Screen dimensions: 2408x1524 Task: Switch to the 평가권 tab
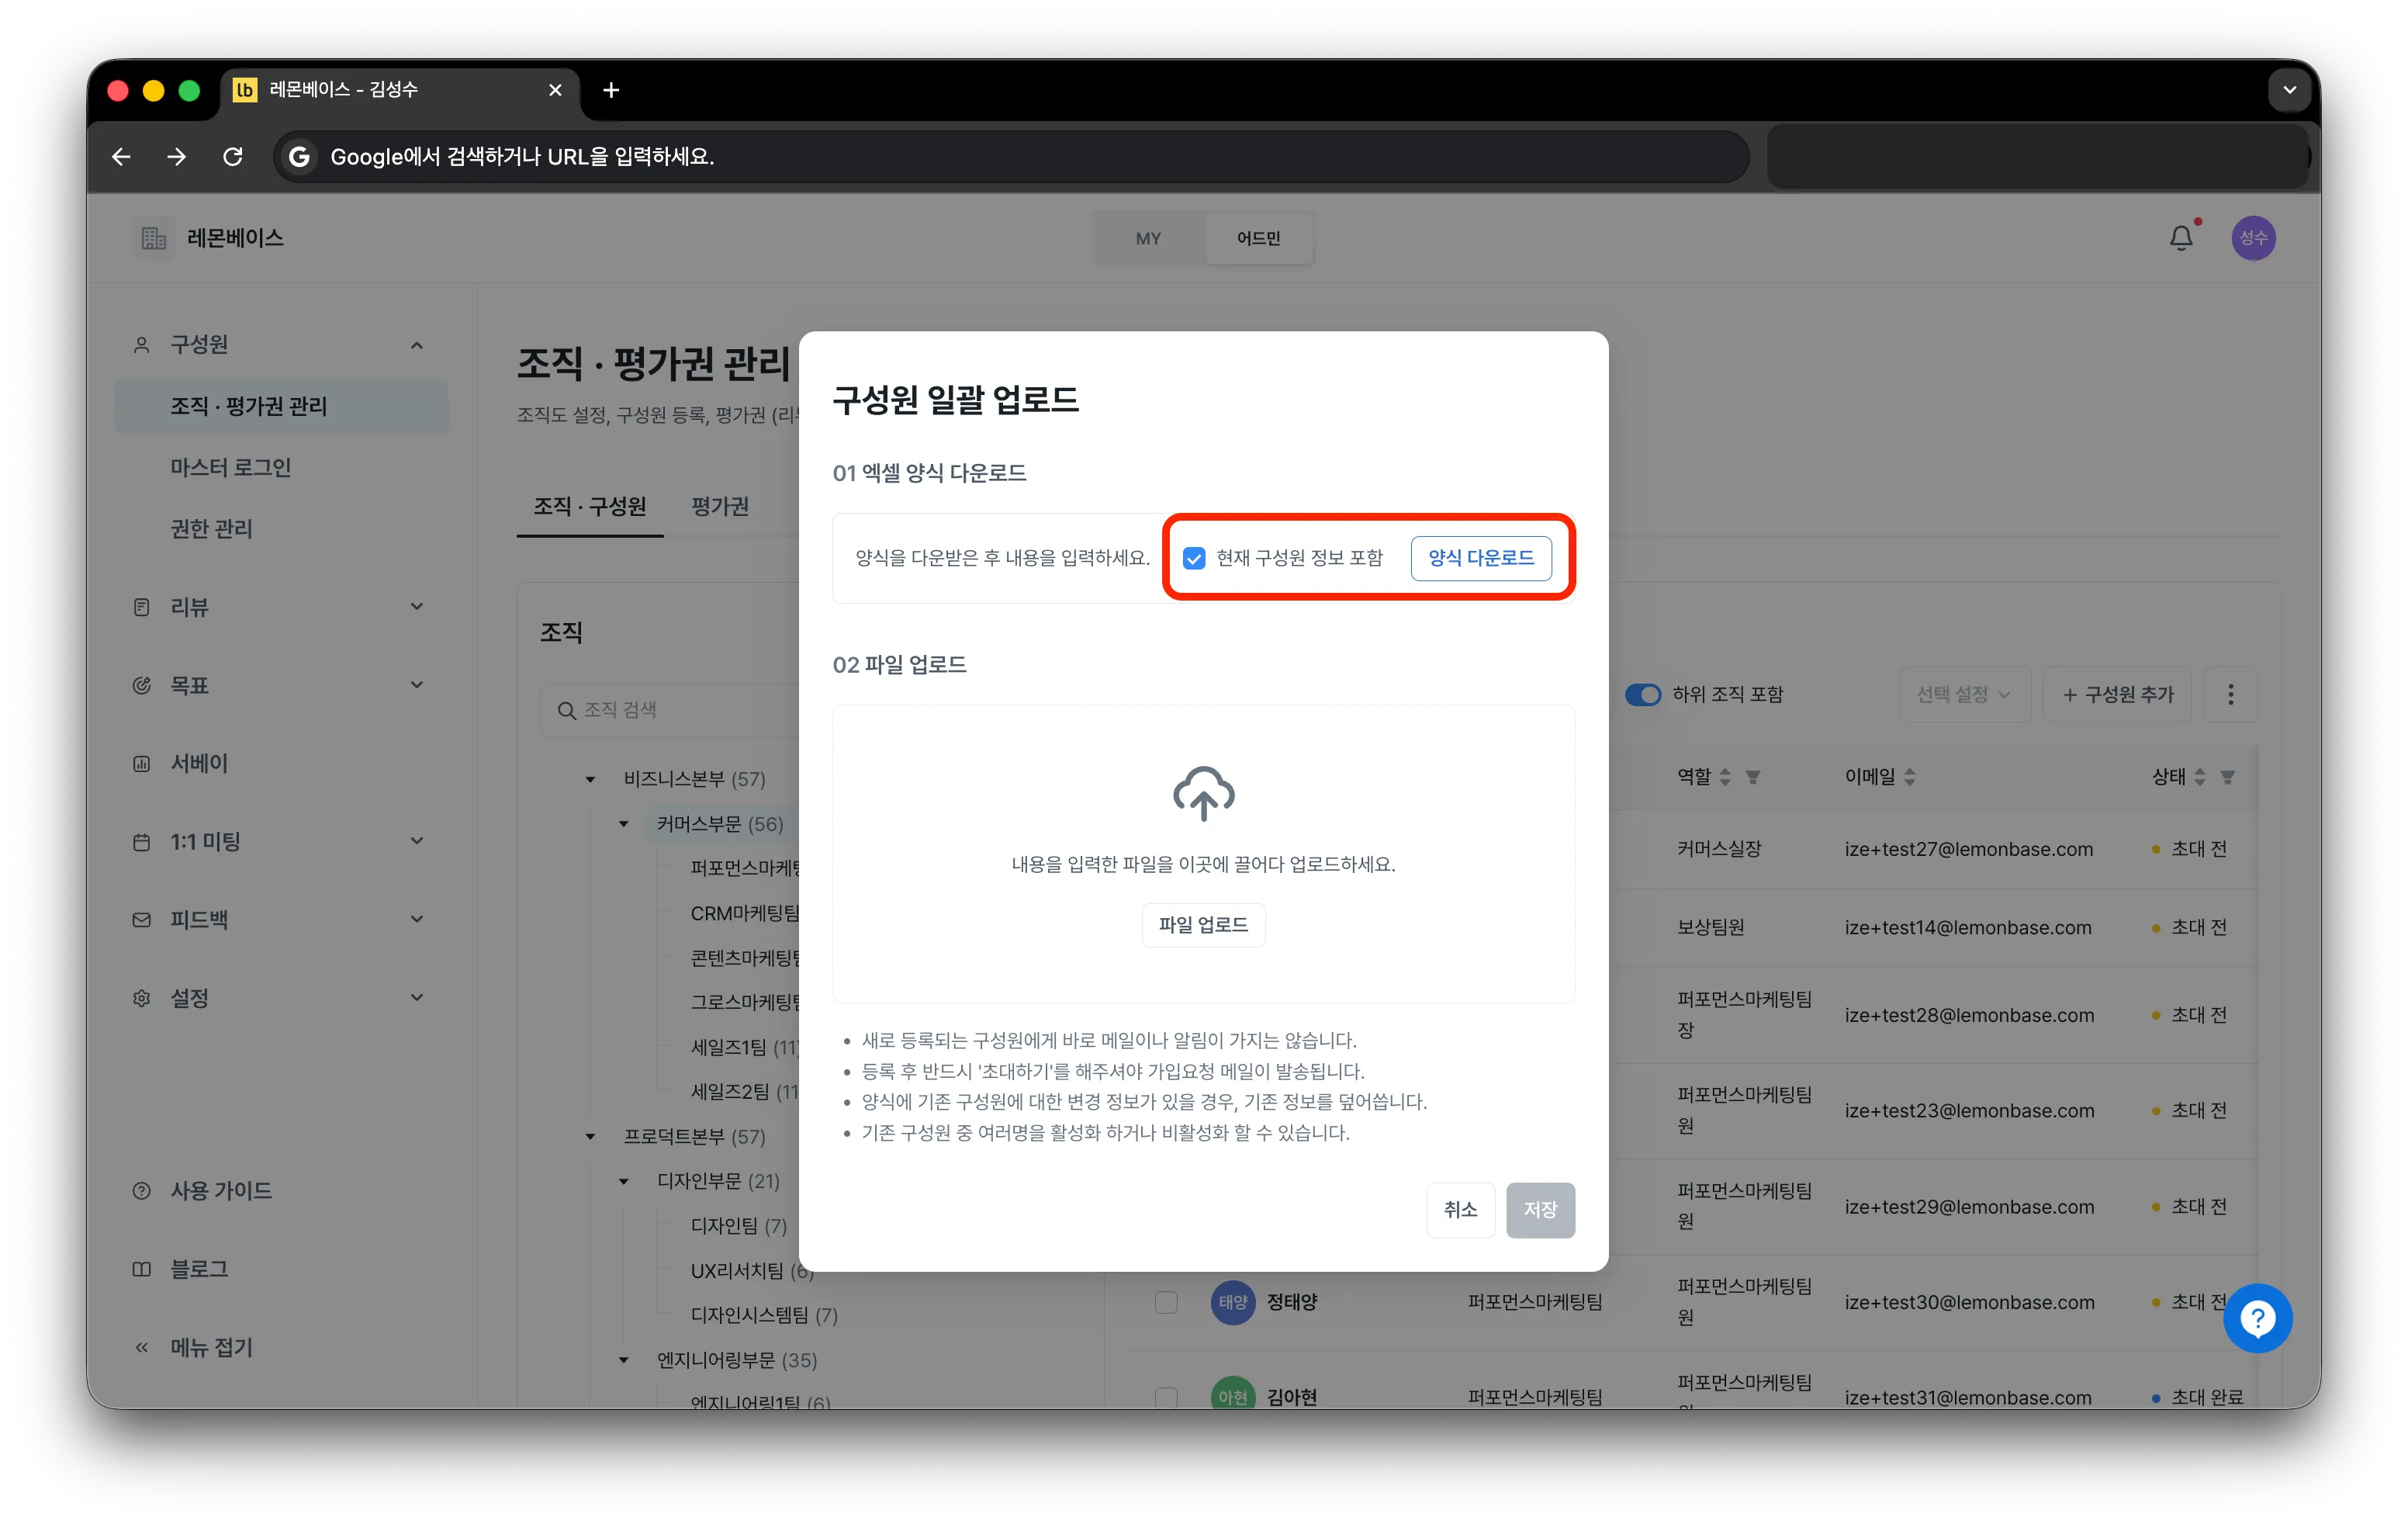(x=720, y=506)
